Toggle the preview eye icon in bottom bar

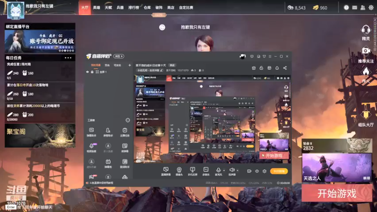pyautogui.click(x=257, y=171)
